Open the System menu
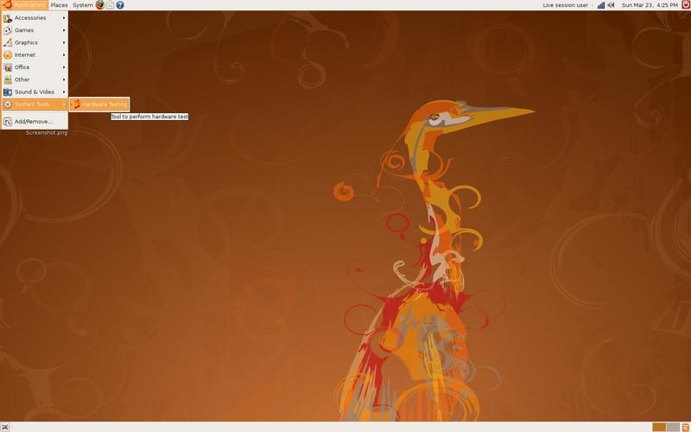This screenshot has height=432, width=691. (x=82, y=5)
